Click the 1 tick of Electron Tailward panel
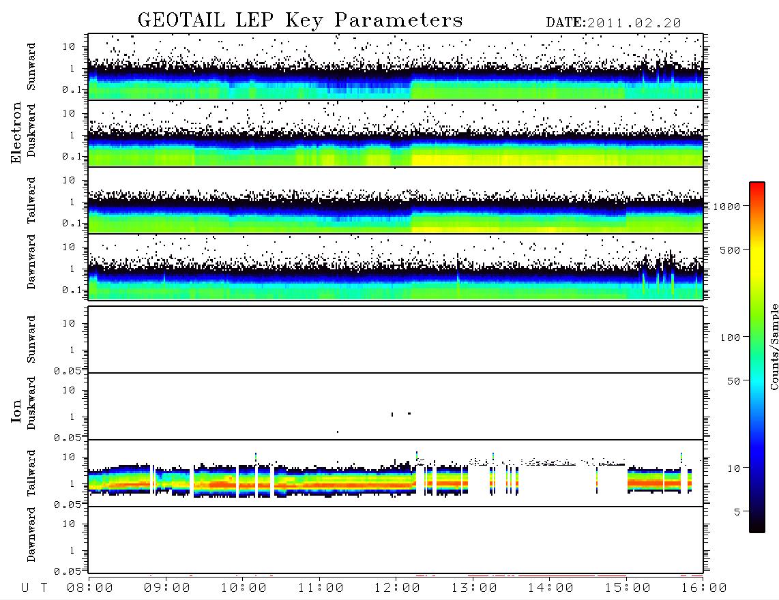 [x=72, y=202]
